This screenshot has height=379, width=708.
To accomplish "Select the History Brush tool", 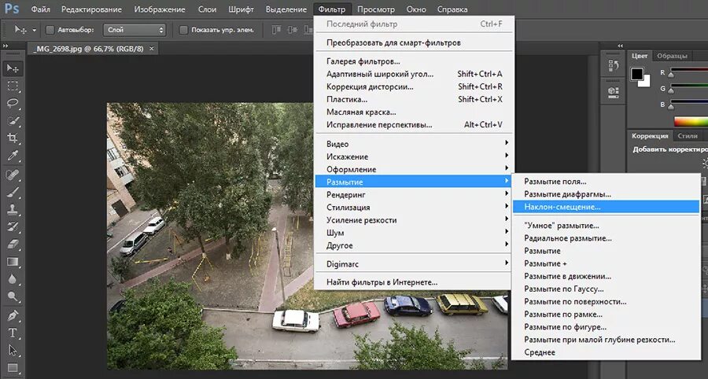I will [12, 227].
